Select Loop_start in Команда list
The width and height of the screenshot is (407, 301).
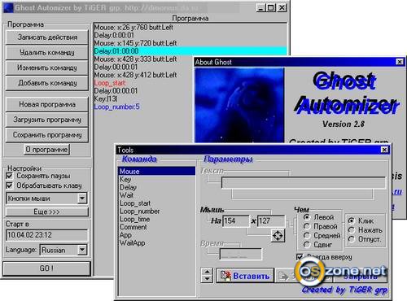tap(156, 203)
